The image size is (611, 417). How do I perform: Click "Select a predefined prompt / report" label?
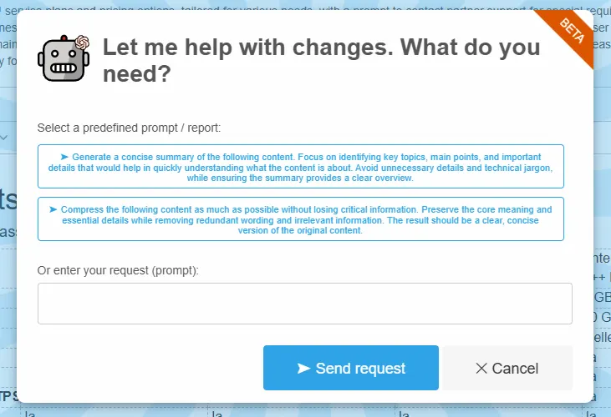(129, 128)
